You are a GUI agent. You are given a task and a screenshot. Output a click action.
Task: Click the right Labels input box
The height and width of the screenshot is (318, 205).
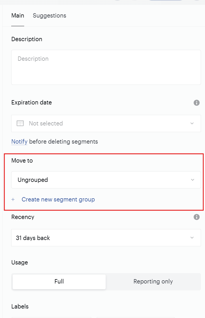click(136, 317)
